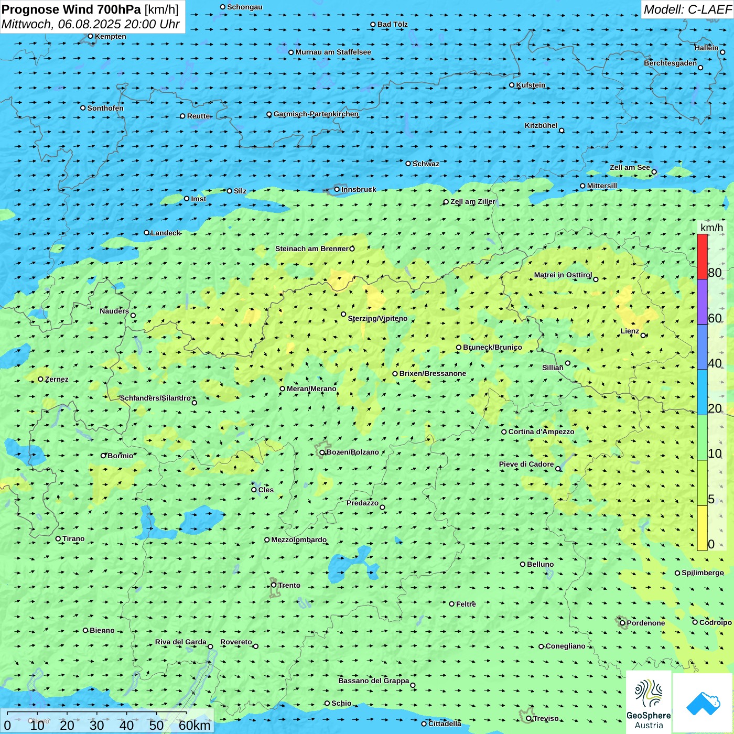Click the forecast date 'Mittwoch, 06.08.2025 20:00 Uhr'
The image size is (734, 734).
click(x=91, y=24)
